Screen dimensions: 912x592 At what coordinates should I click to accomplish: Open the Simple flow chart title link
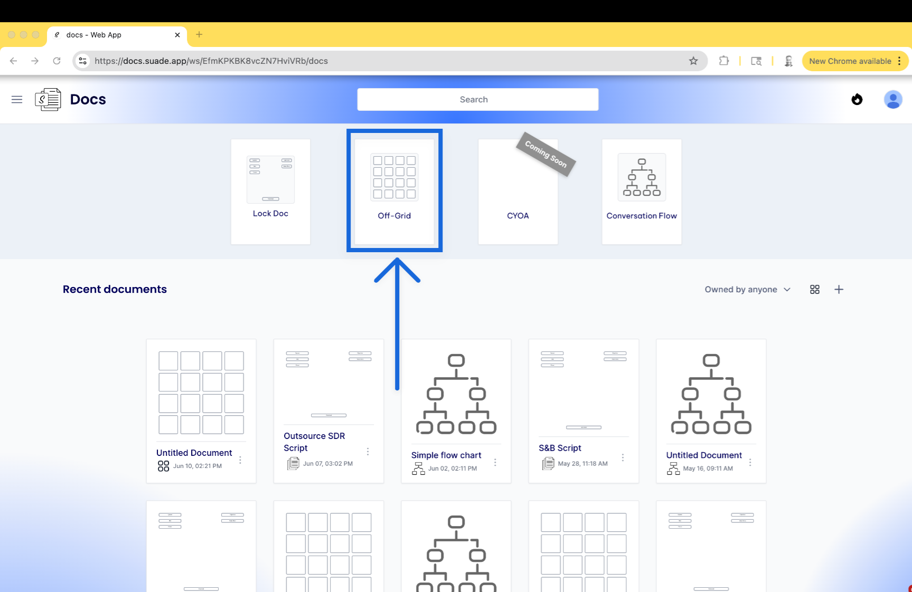446,455
